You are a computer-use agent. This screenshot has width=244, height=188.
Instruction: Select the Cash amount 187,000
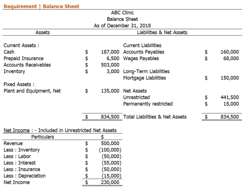[x=110, y=52]
